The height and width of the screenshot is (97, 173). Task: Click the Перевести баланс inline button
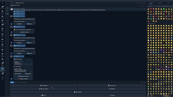(x=23, y=79)
